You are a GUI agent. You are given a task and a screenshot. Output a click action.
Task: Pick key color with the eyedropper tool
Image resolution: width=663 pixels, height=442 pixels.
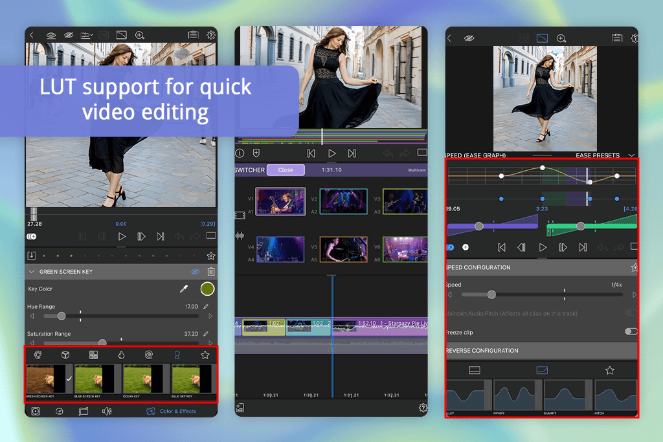click(183, 289)
